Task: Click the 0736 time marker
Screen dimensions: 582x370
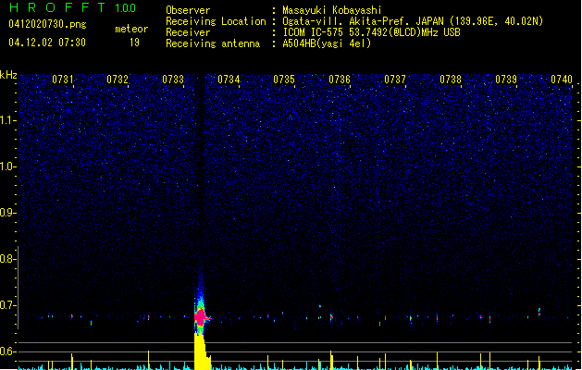Action: (340, 80)
